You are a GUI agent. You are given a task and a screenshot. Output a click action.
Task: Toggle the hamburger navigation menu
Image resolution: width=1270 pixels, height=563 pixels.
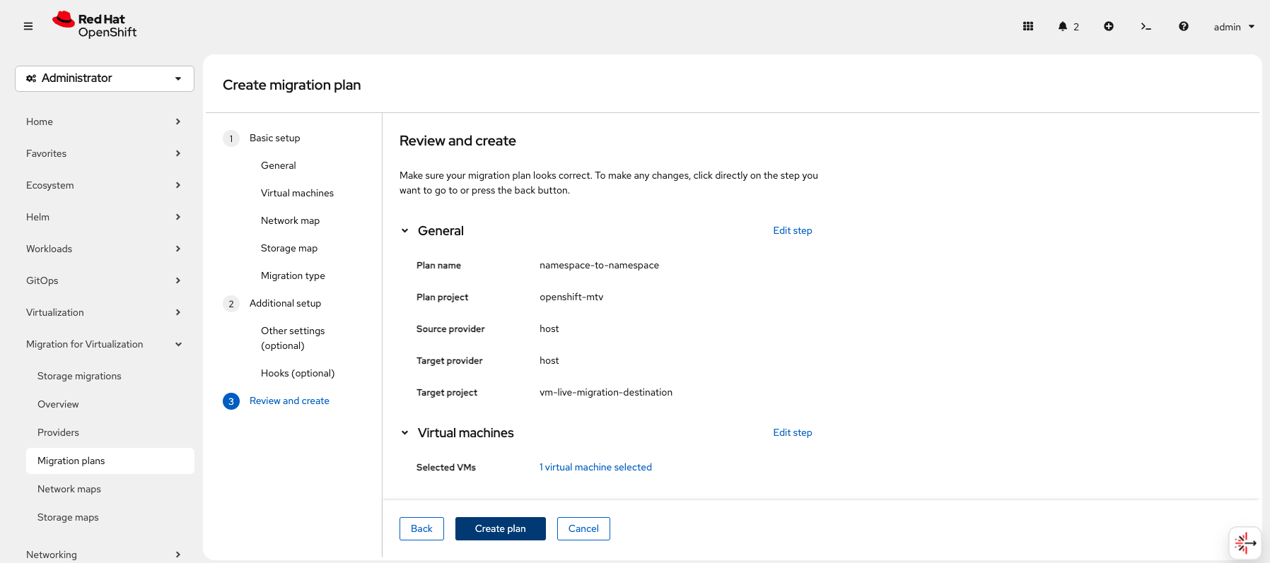(x=28, y=26)
